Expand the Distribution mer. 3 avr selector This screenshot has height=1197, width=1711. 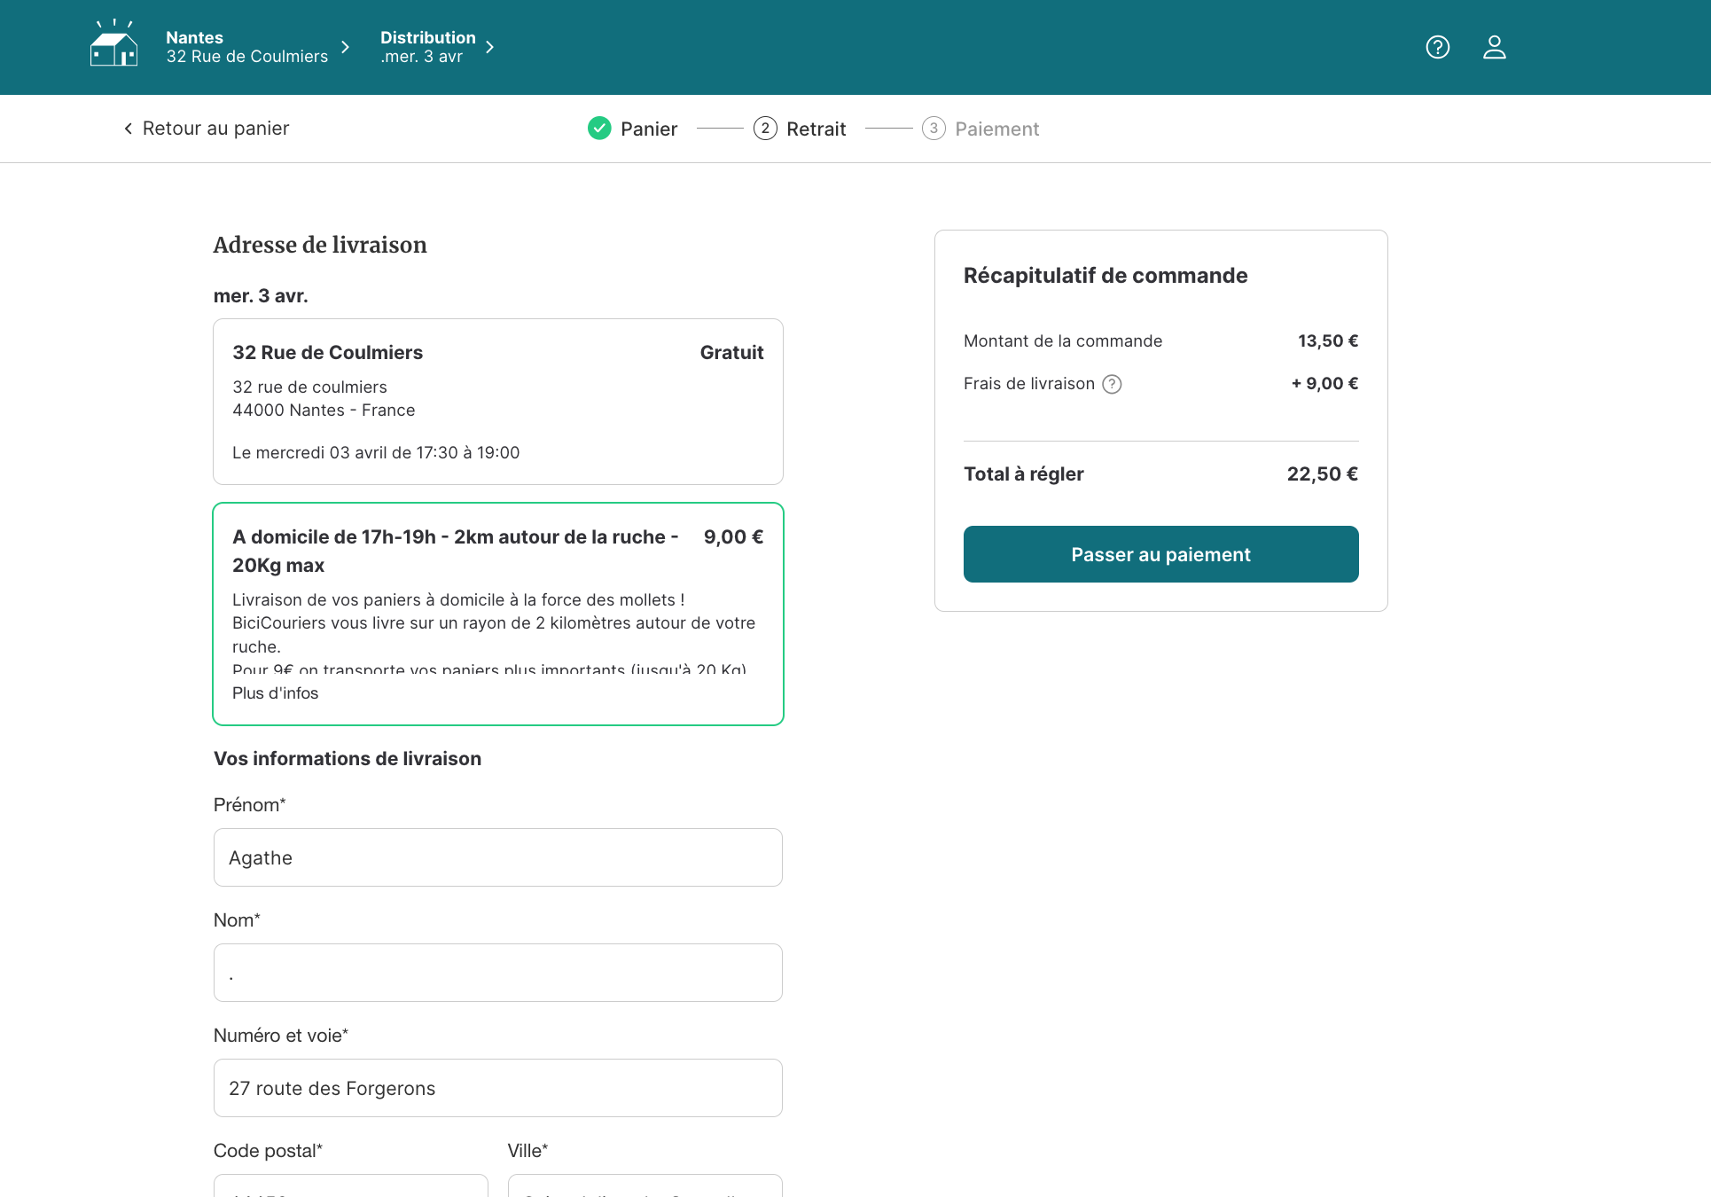(x=437, y=47)
